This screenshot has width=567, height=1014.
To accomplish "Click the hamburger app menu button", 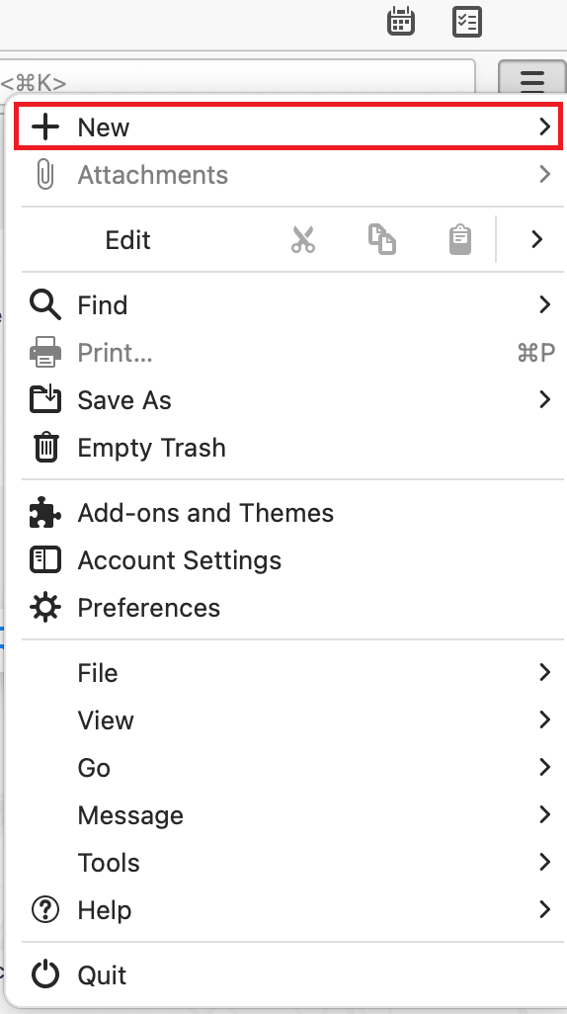I will pos(532,79).
